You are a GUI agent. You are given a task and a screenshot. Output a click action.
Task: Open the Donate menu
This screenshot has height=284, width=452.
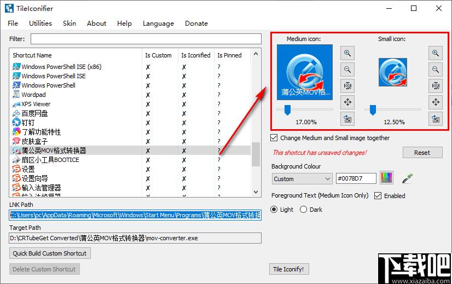coord(196,24)
